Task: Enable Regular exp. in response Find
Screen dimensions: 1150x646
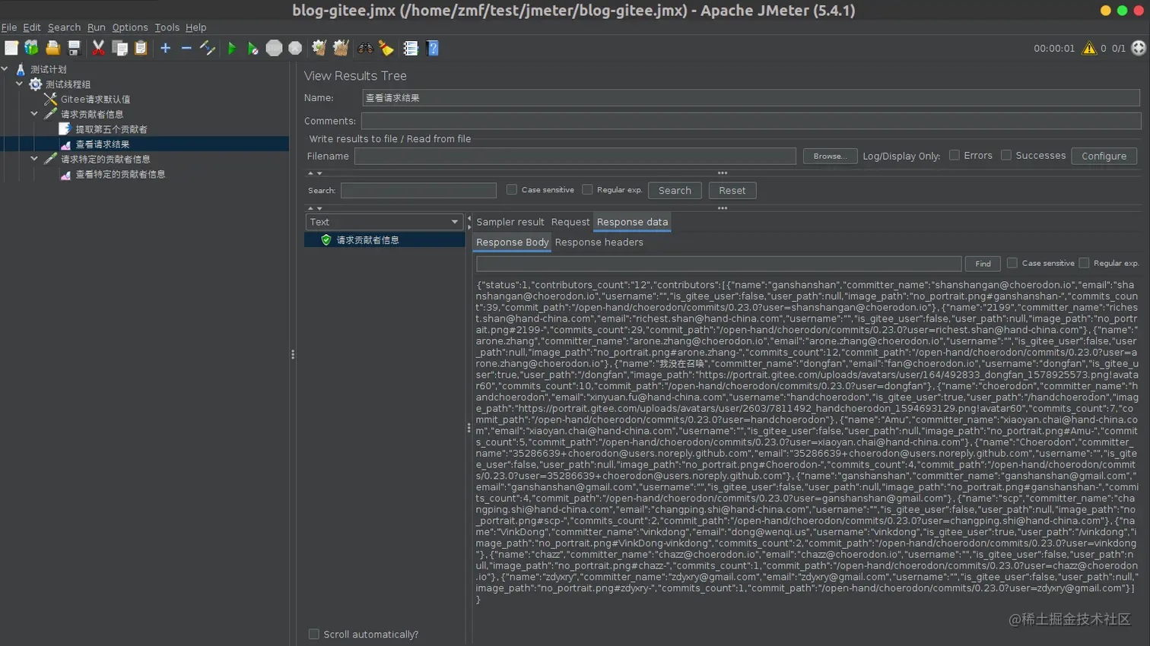Action: coord(1084,263)
